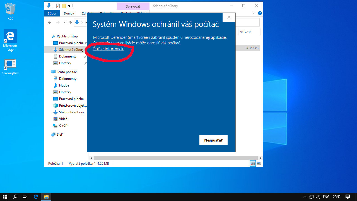Select Rýchly prístup in navigation pane
The height and width of the screenshot is (201, 357).
click(67, 36)
